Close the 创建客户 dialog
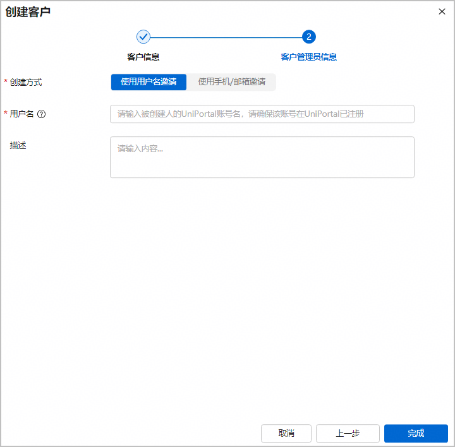Image resolution: width=455 pixels, height=447 pixels. tap(442, 11)
